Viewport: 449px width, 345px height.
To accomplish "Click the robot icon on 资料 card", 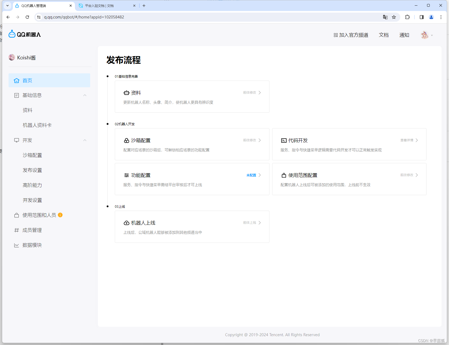I will (126, 93).
